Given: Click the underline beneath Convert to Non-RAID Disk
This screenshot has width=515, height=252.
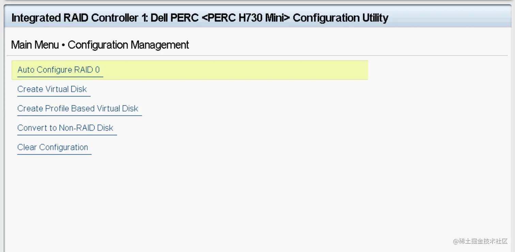Looking at the screenshot, I should (x=67, y=135).
